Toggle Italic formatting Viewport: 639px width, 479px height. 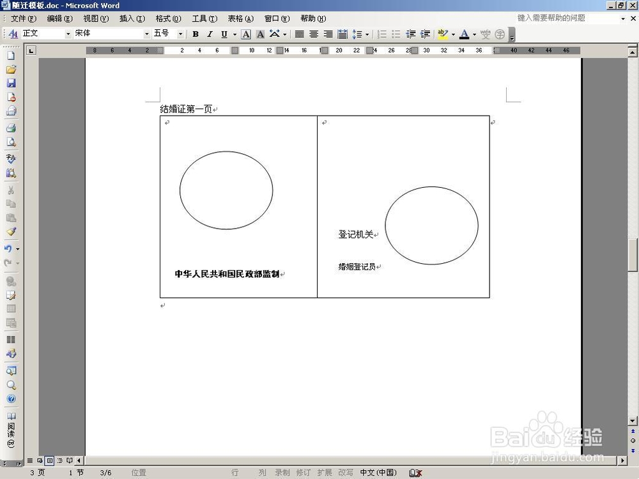tap(210, 34)
